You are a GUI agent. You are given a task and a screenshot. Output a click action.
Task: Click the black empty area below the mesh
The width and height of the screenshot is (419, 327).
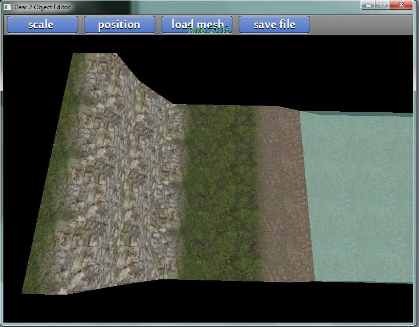pos(205,305)
